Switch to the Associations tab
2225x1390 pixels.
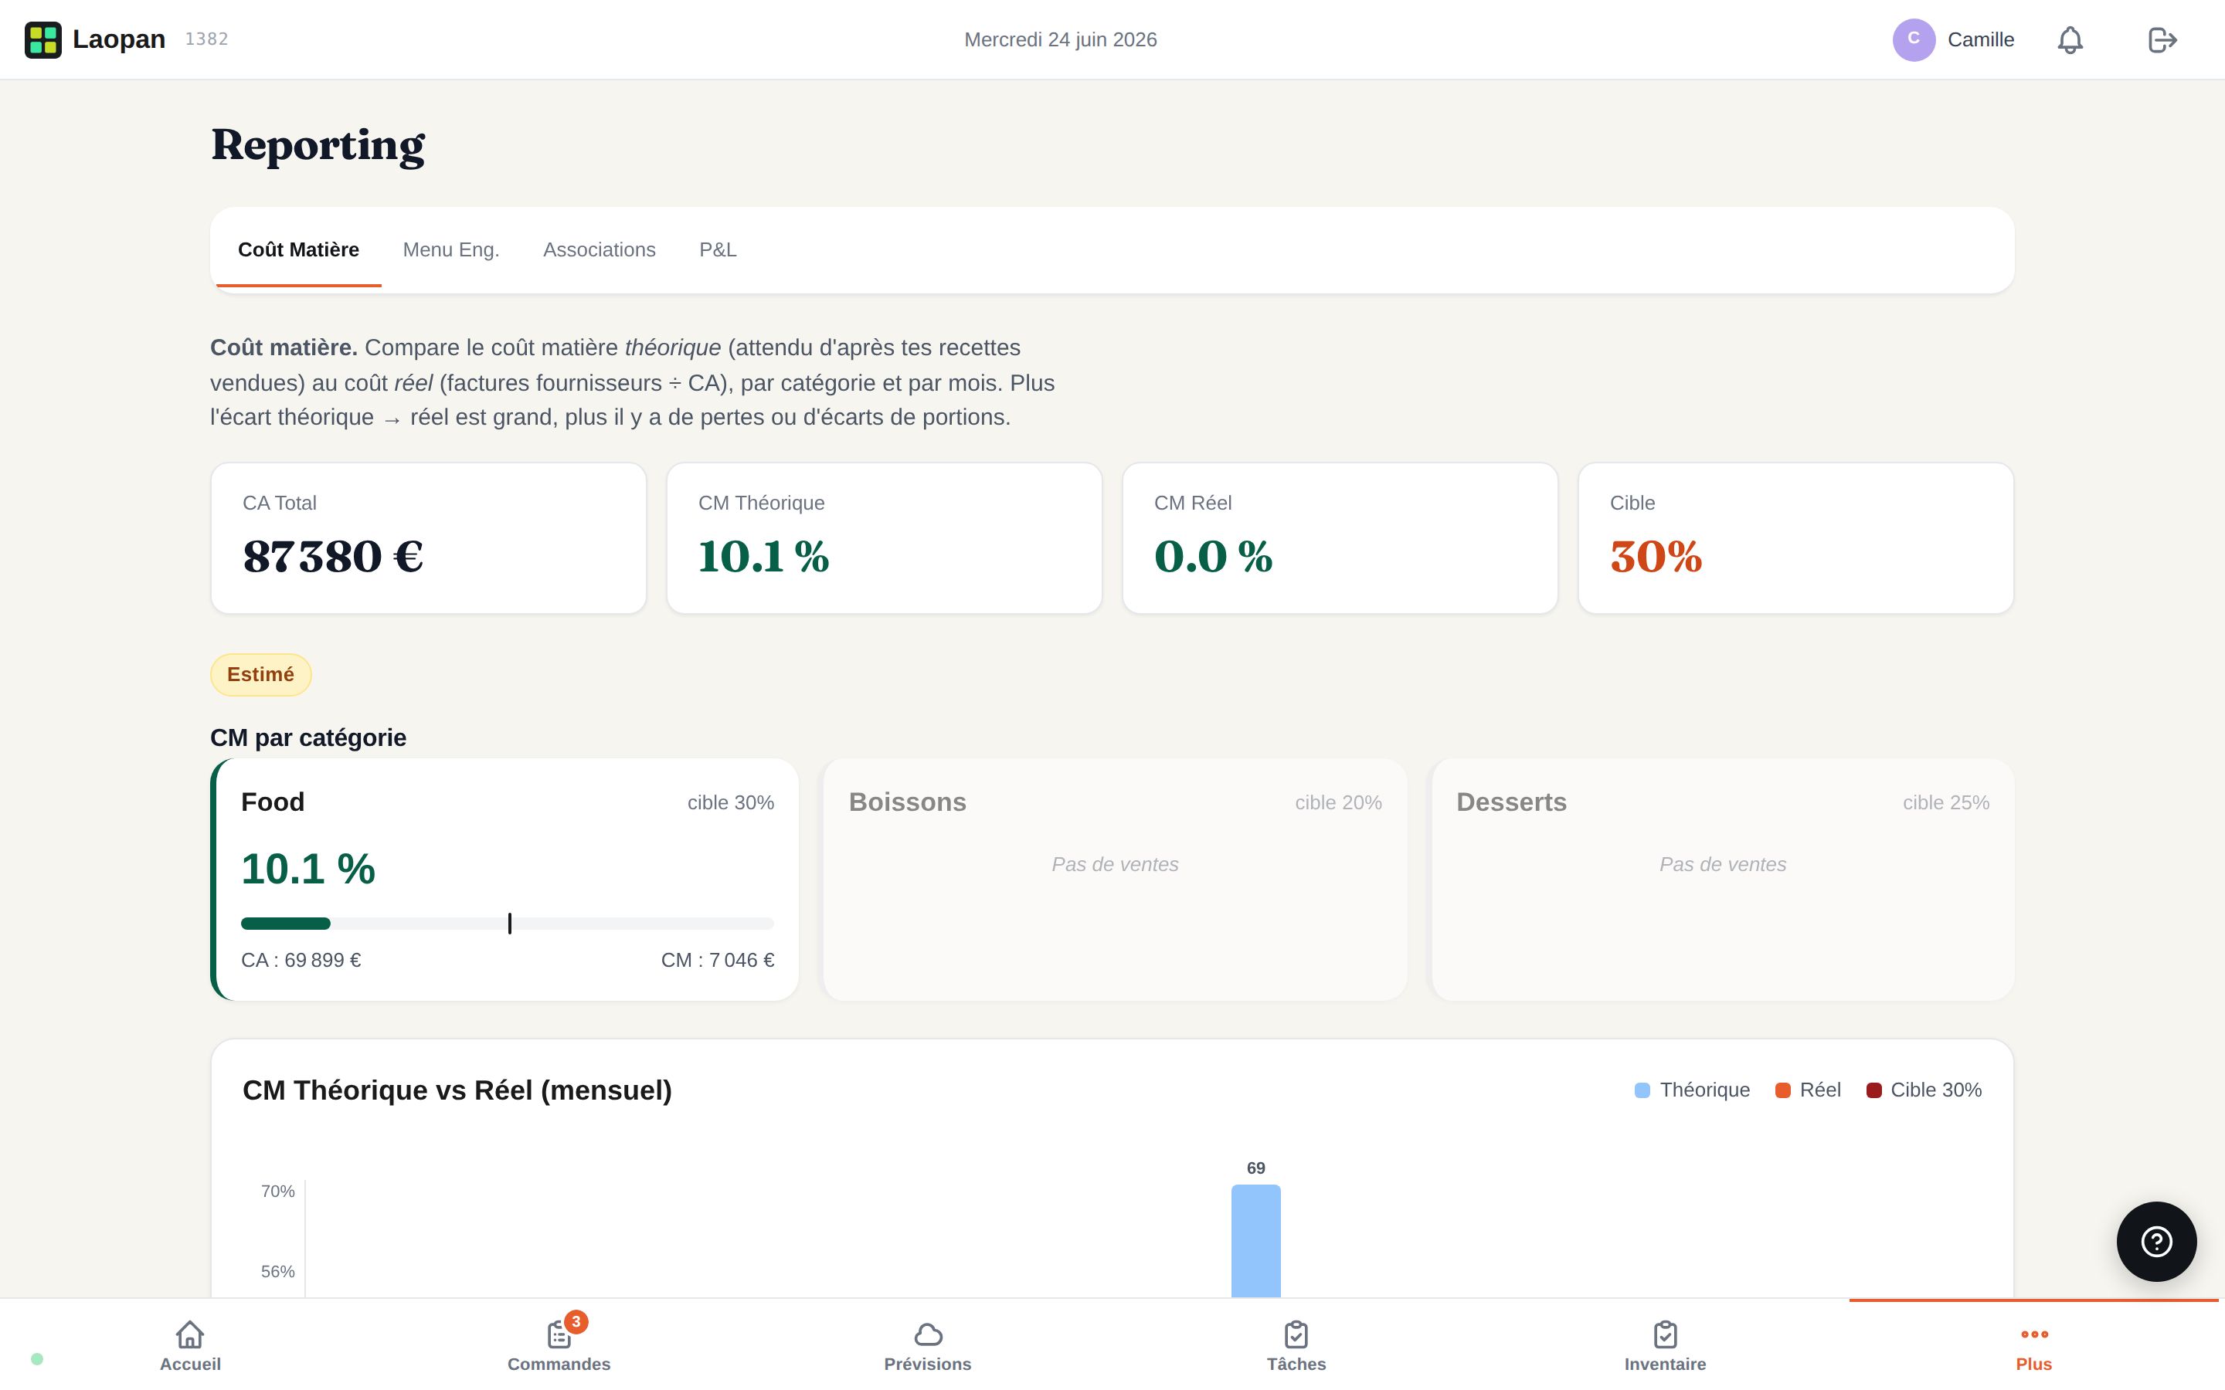(600, 250)
